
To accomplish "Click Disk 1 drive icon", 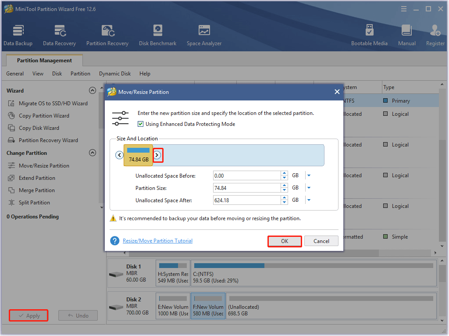I will pos(116,274).
